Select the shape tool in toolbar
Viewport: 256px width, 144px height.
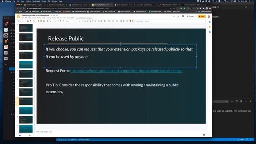point(48,21)
